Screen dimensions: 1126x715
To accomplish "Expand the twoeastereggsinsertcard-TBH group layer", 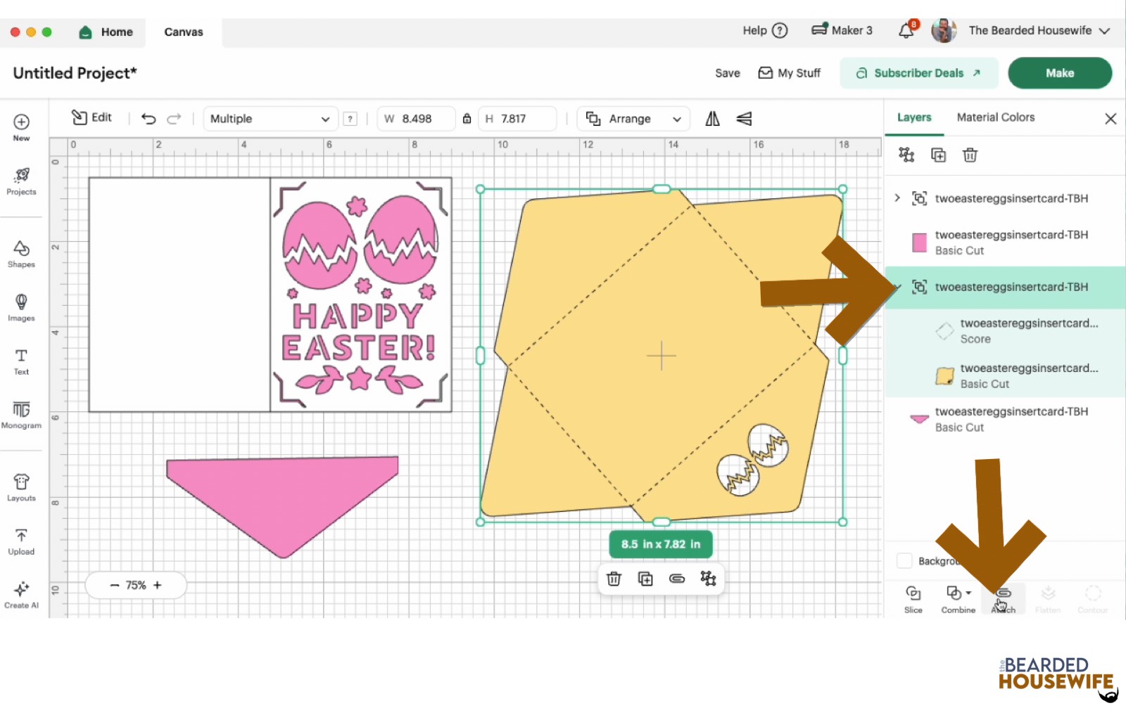I will coord(897,198).
